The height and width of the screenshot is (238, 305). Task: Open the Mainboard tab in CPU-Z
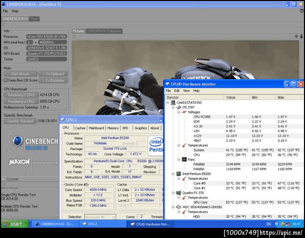(96, 128)
